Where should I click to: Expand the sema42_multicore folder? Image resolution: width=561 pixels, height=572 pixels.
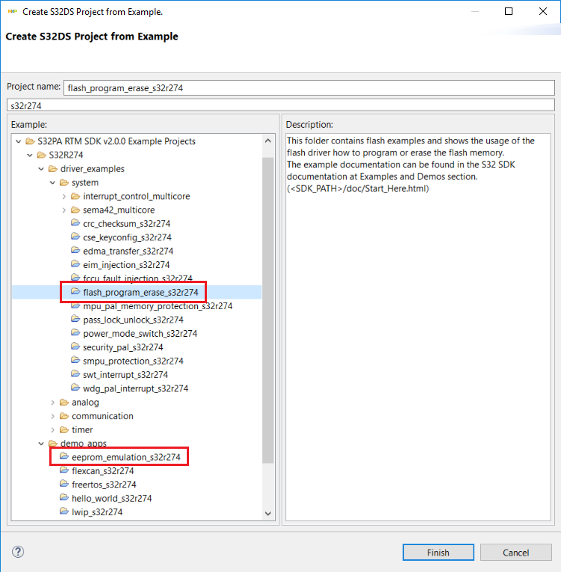(x=64, y=210)
